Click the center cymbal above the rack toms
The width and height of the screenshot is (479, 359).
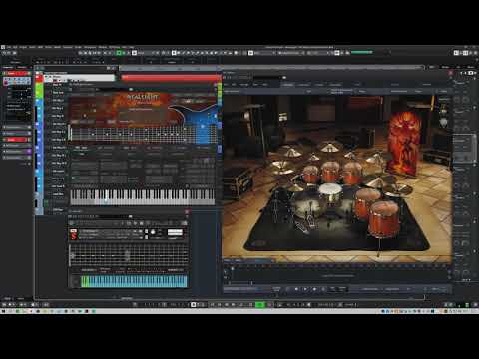pos(329,147)
